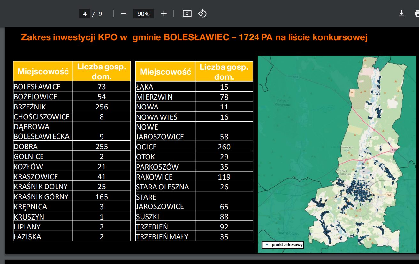Click value 255 in DOBRA row
419x264 pixels.
pyautogui.click(x=102, y=147)
